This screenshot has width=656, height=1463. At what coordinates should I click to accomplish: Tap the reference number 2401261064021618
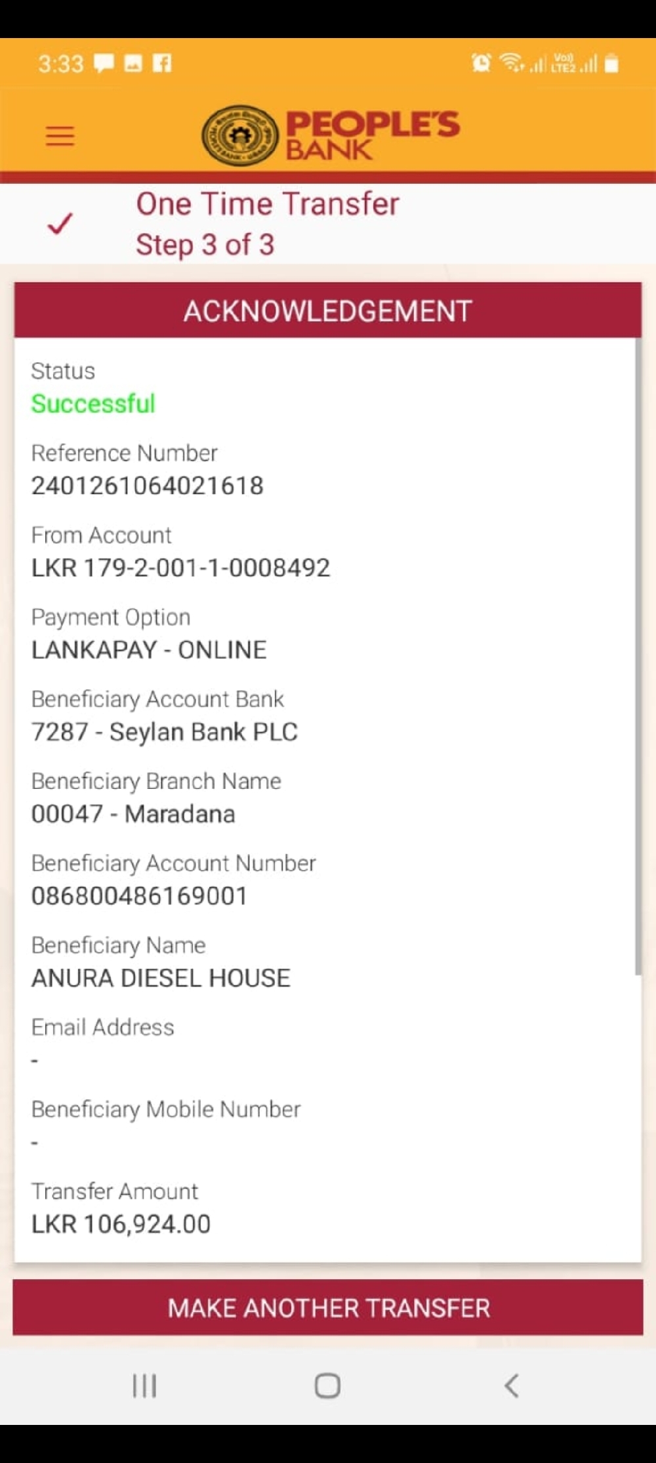[x=148, y=486]
